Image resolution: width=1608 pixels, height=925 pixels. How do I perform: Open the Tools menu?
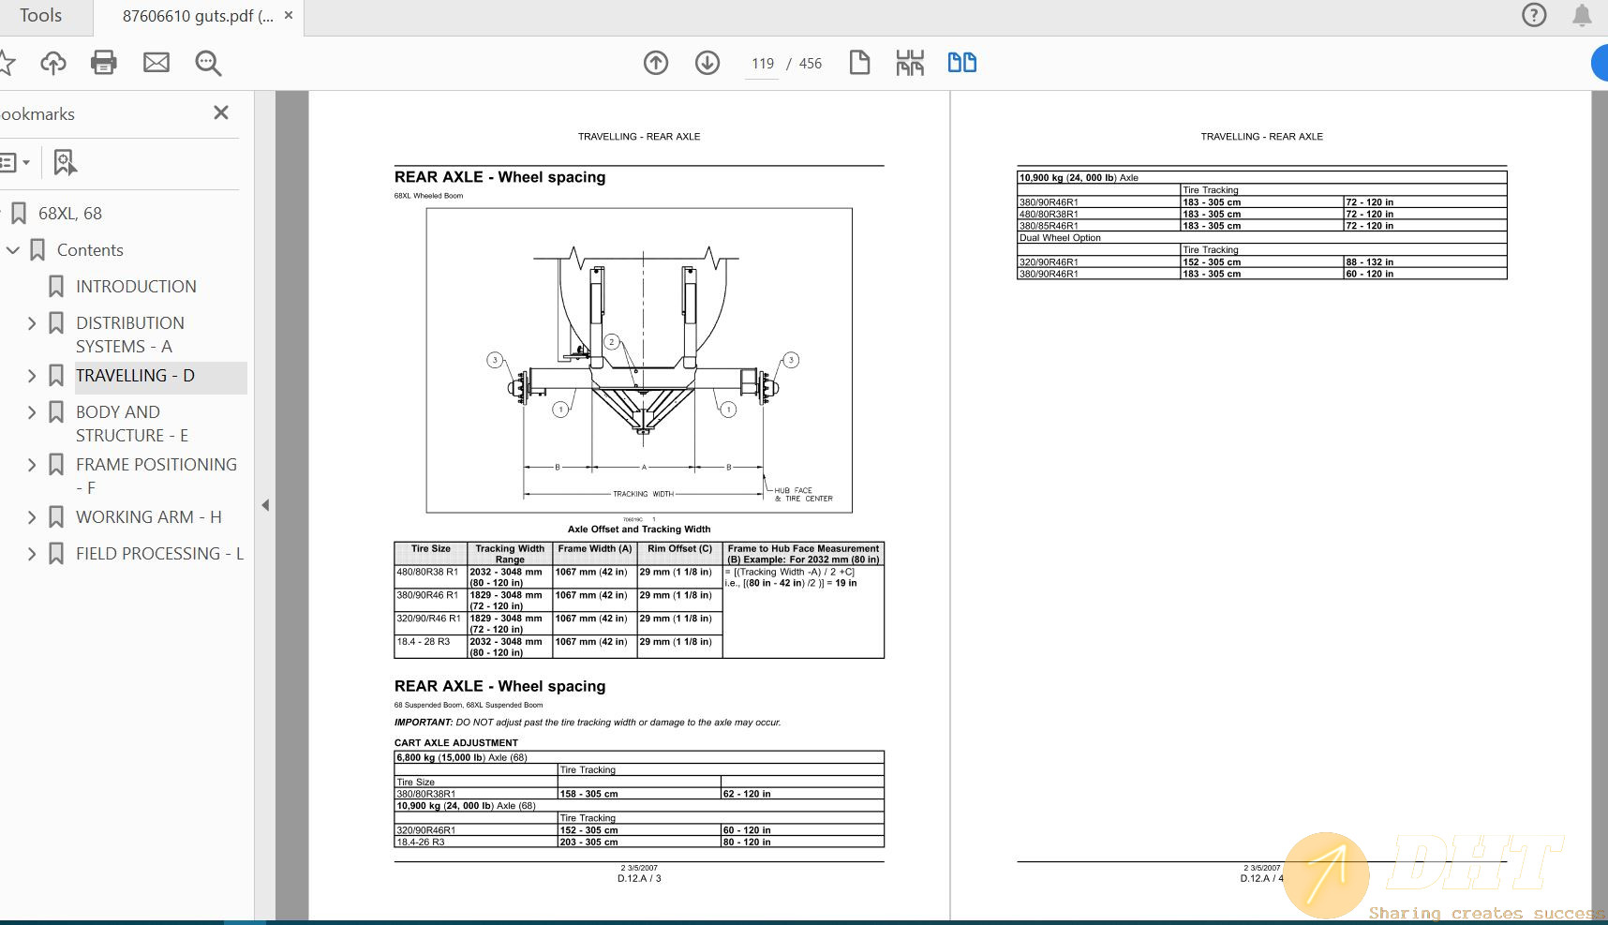pos(41,15)
